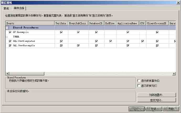The image size is (181, 113).
Task: Toggle ClientProcessID for SQL:StmtRecompile
Action: coord(157,46)
